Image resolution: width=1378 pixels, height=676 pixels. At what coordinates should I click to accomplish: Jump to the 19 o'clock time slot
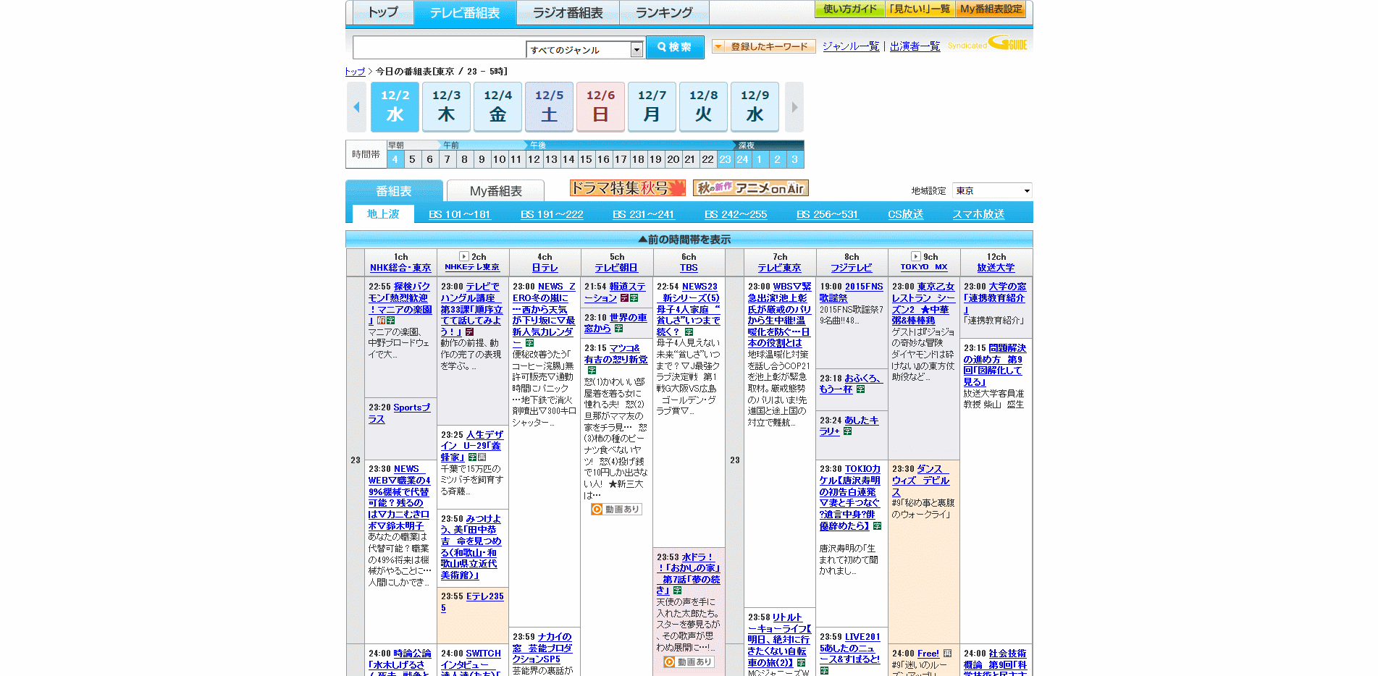[655, 159]
